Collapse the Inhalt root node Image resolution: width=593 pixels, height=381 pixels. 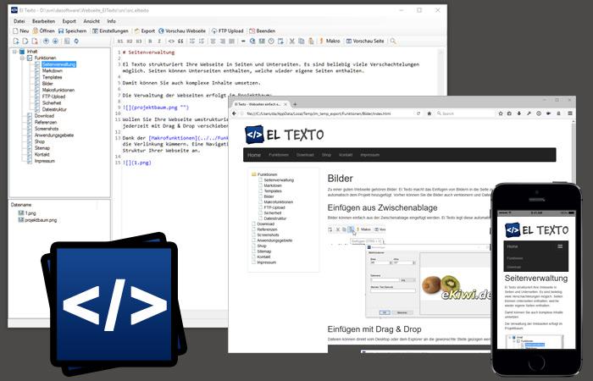coord(14,52)
